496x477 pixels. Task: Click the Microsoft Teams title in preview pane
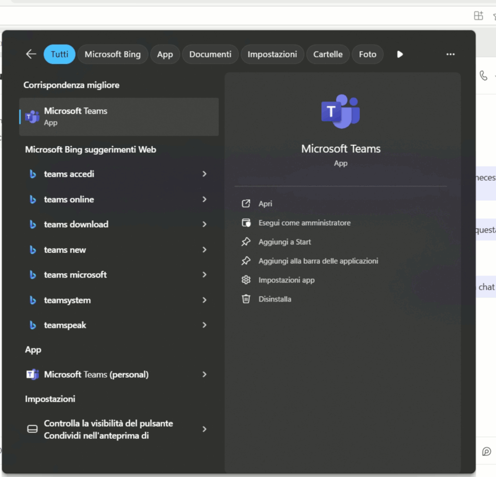click(x=341, y=149)
